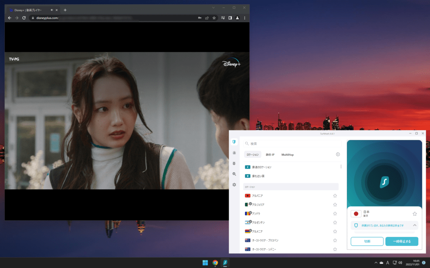Image resolution: width=430 pixels, height=268 pixels.
Task: Favorite アルゼンチン with its star
Action: pos(335,223)
